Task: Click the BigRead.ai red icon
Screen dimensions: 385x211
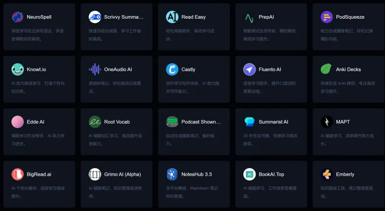Action: [x=18, y=174]
